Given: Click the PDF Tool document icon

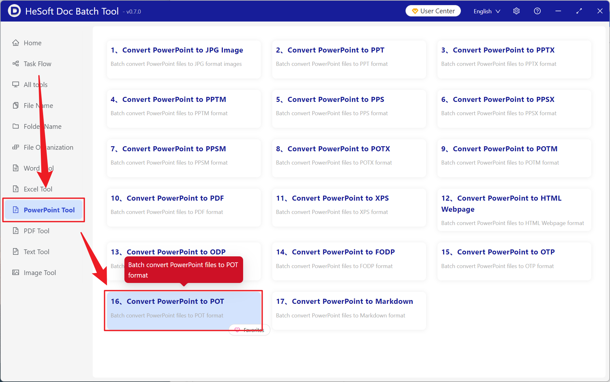Looking at the screenshot, I should [x=16, y=231].
